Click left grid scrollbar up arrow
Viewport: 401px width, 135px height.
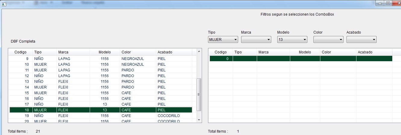pyautogui.click(x=199, y=52)
